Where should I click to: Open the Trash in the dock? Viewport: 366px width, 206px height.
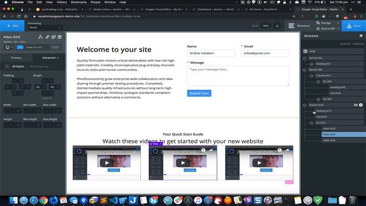point(352,200)
